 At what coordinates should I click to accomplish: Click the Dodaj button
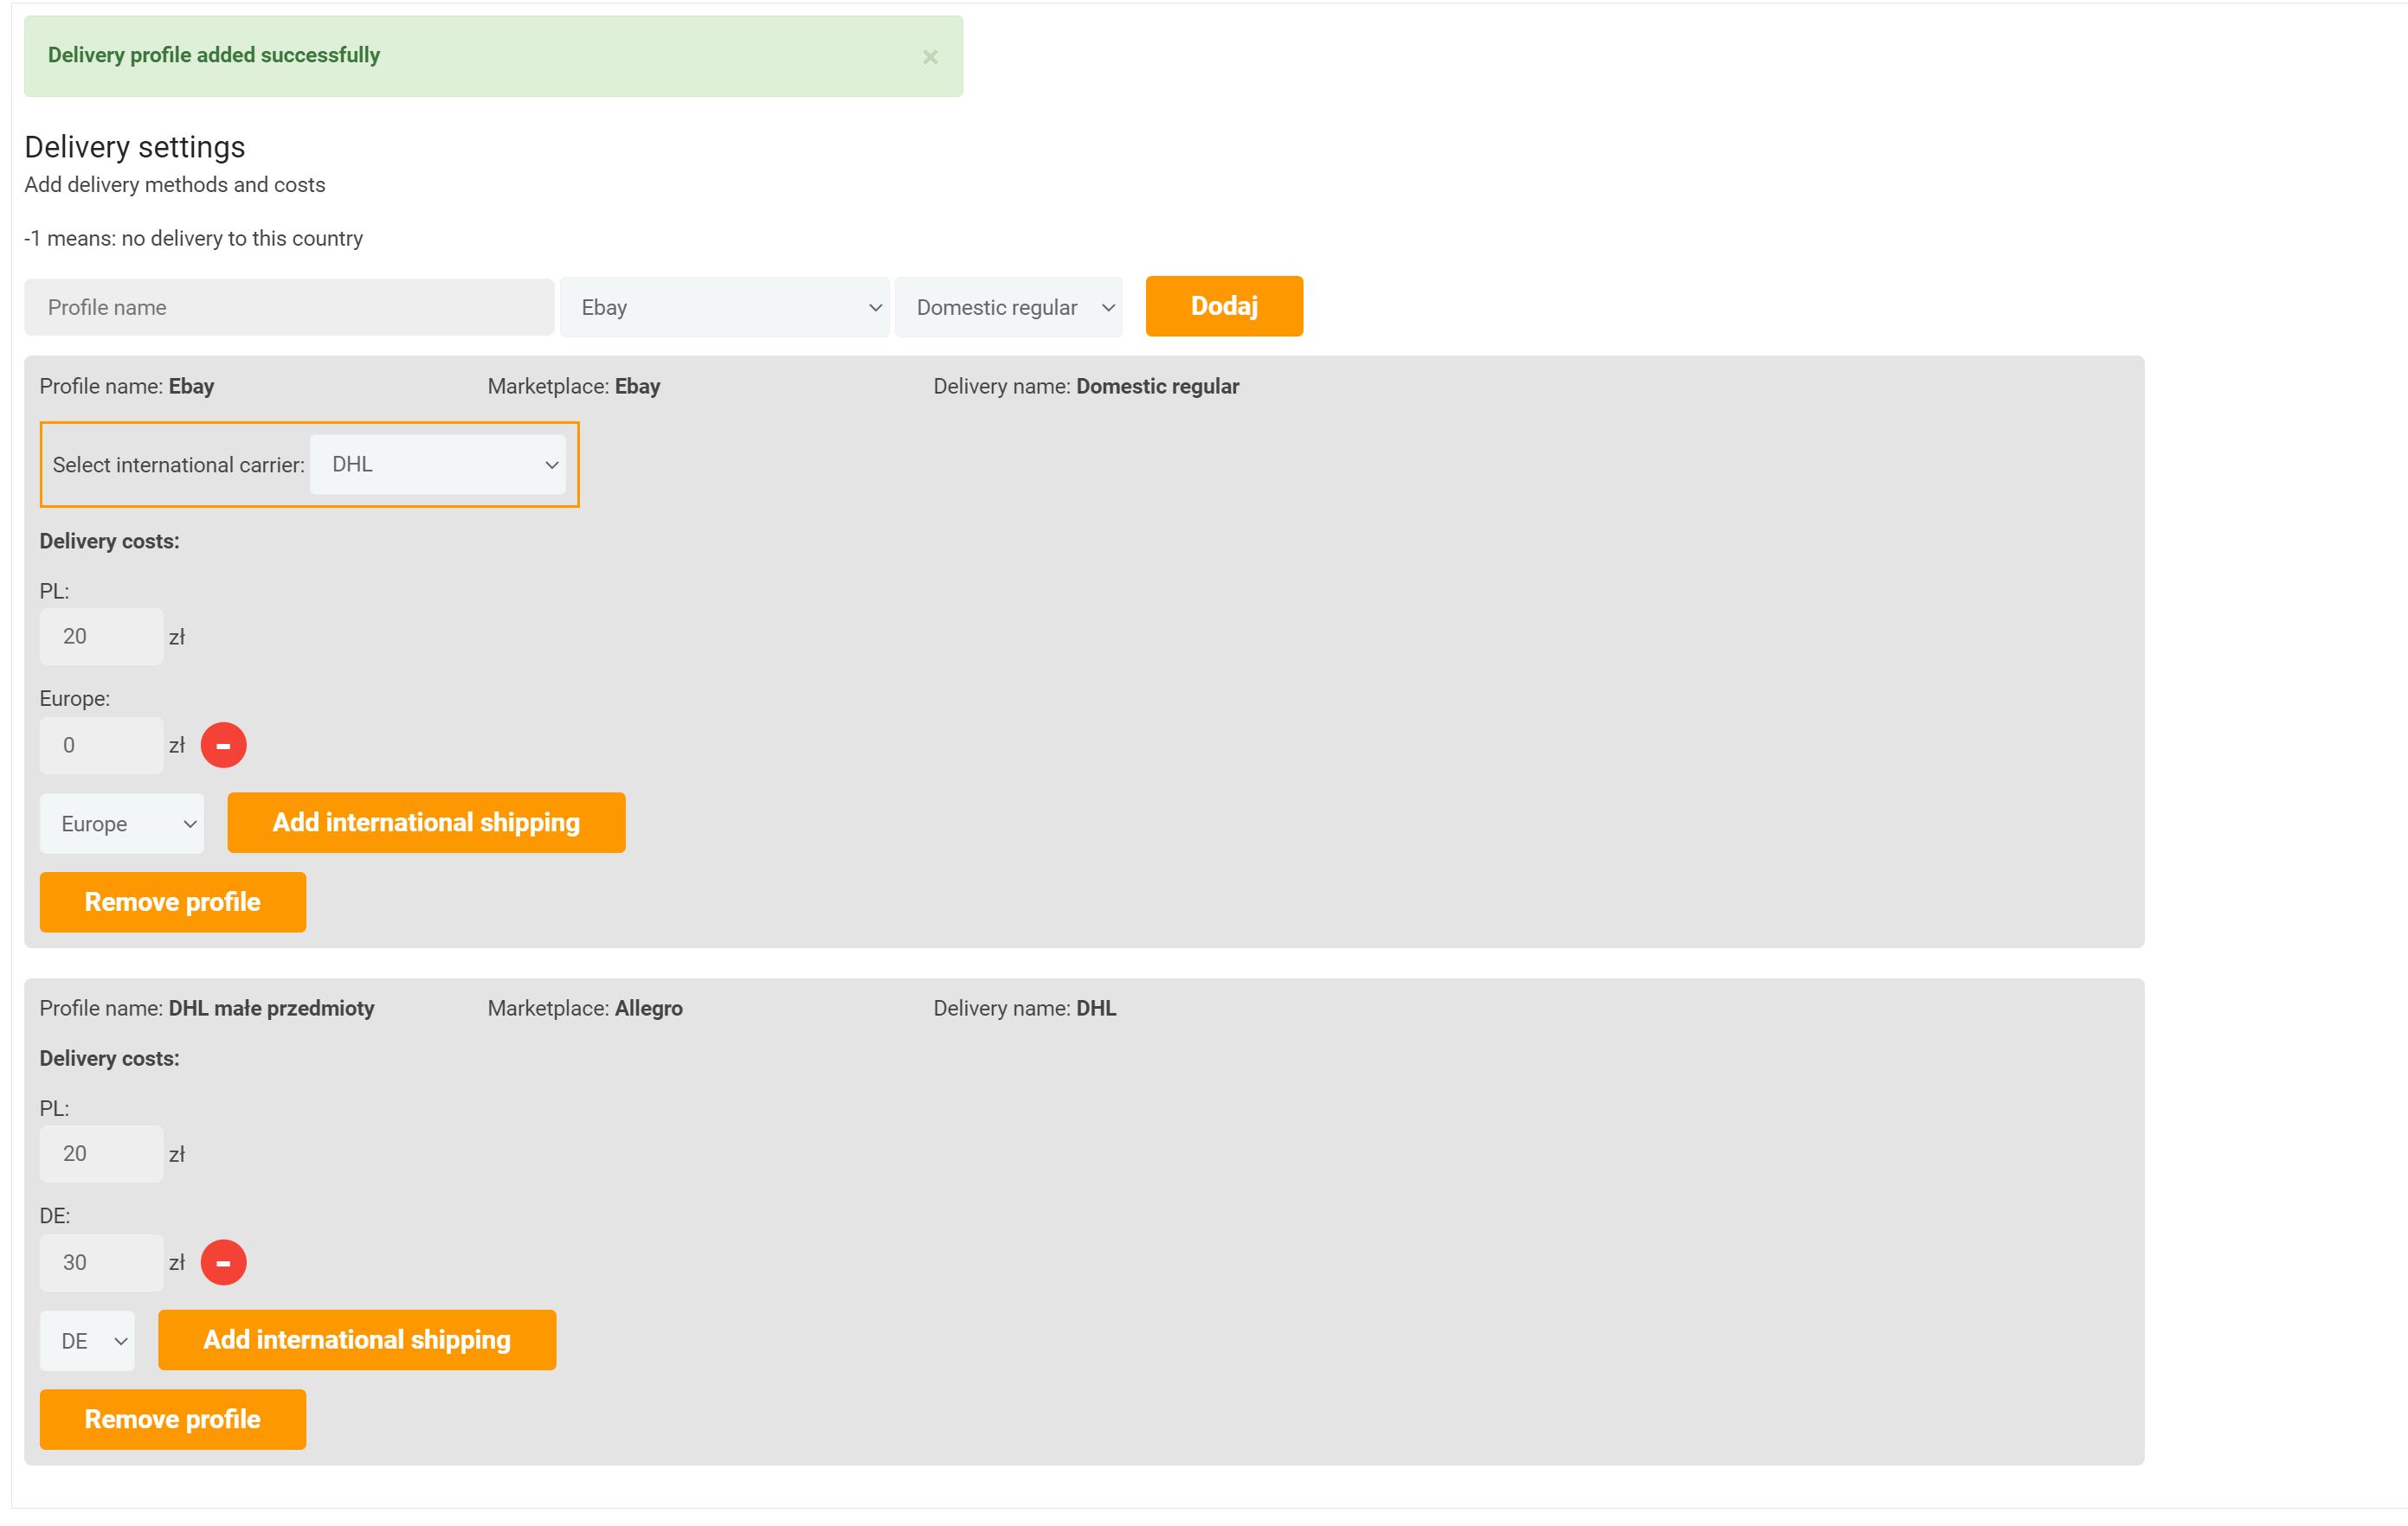[x=1223, y=305]
